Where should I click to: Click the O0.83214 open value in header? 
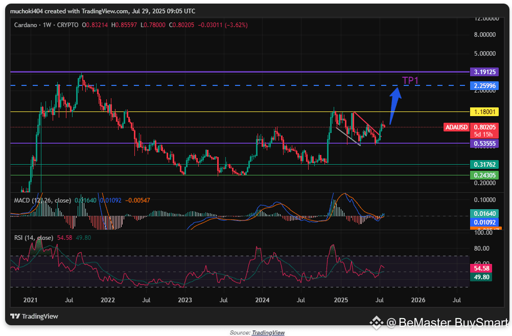[x=95, y=25]
